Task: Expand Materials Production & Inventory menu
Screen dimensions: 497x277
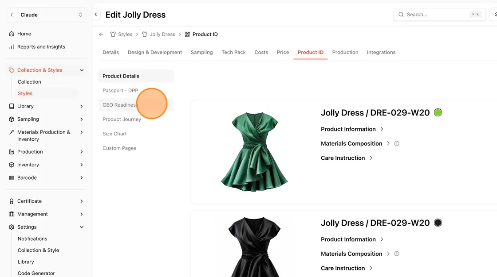Action: click(82, 132)
